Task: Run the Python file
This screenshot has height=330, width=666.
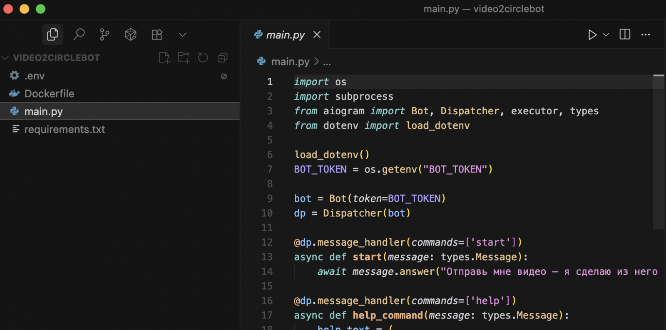Action: (592, 35)
